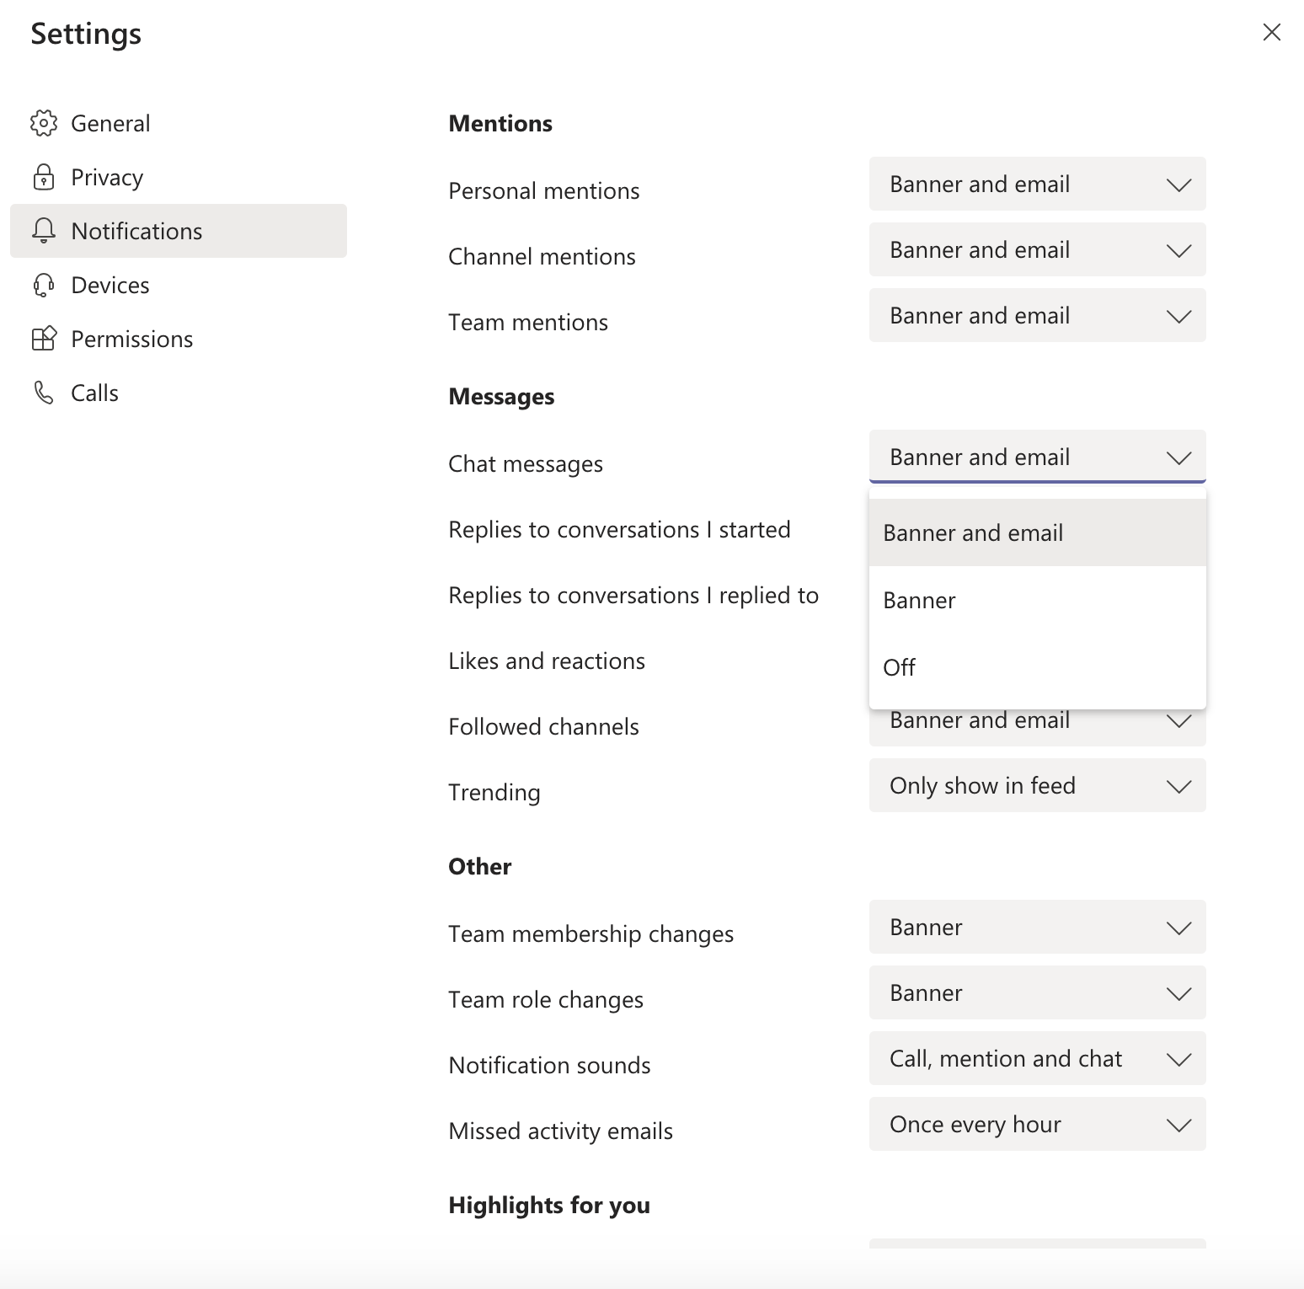The image size is (1304, 1289).
Task: Open the Notification sounds dropdown
Action: [1038, 1058]
